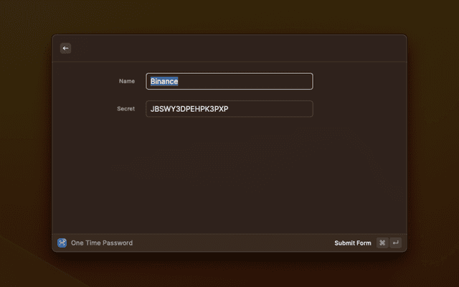Click the One Time Password extension icon

click(62, 243)
